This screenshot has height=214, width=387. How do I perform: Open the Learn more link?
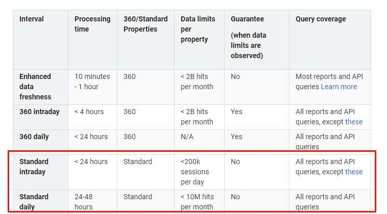point(338,87)
